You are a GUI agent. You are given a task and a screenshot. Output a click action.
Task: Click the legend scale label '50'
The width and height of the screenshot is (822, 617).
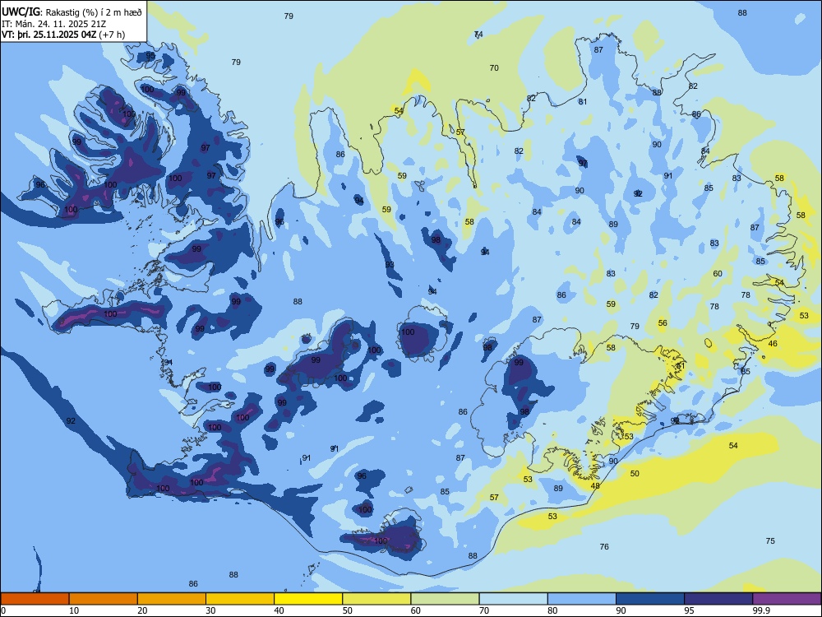(x=347, y=610)
